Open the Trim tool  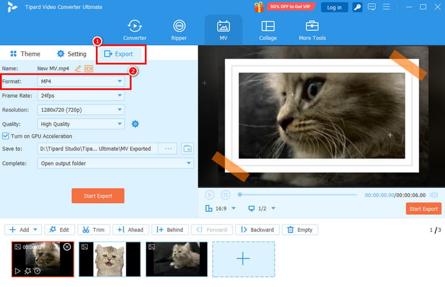click(93, 230)
